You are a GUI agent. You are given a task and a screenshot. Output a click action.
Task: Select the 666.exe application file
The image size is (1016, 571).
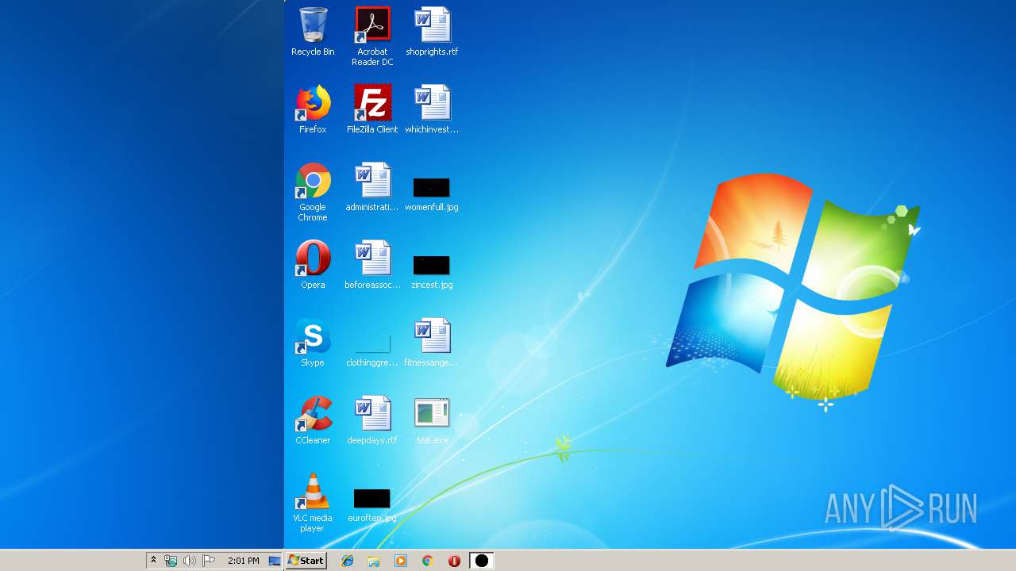pos(432,420)
